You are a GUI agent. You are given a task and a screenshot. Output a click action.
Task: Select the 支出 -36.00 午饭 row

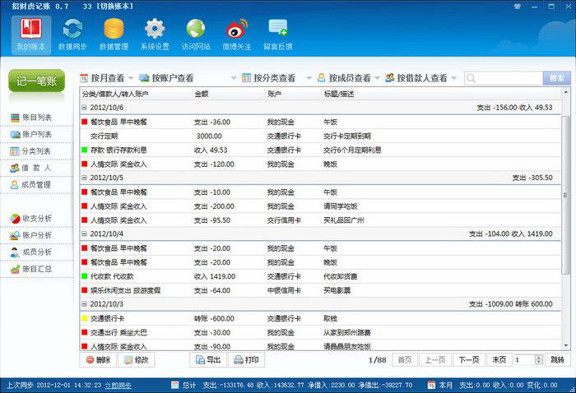point(320,122)
